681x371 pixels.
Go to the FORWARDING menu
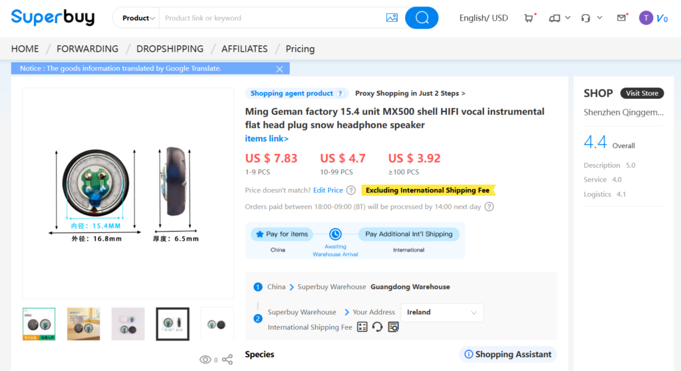point(87,48)
